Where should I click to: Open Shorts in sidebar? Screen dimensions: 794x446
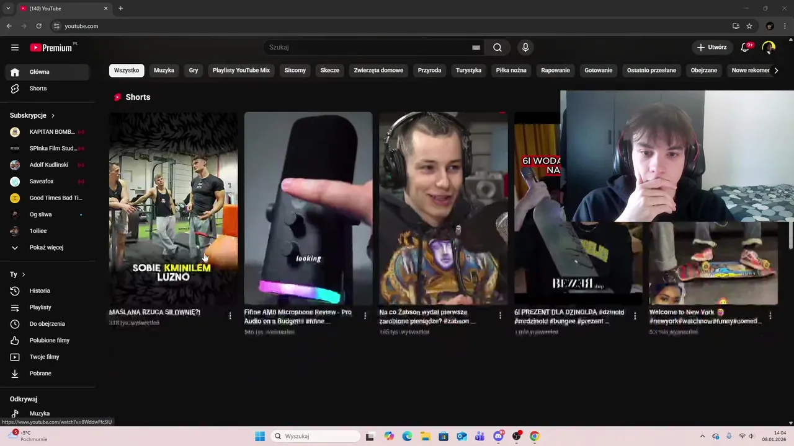pos(48,89)
